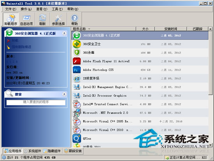Open 参数选择 preferences toolbar icon
Image resolution: width=214 pixels, height=161 pixels.
tap(58, 19)
